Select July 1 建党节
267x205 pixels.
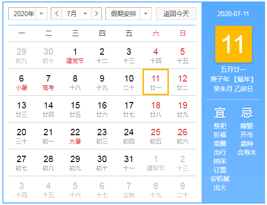coord(75,56)
